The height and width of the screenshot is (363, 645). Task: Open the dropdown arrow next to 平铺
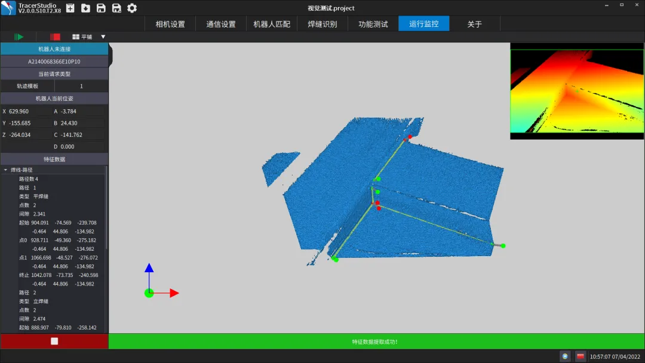tap(103, 37)
